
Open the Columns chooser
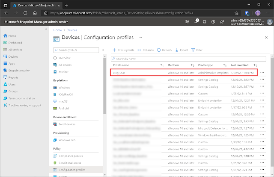pos(146,50)
